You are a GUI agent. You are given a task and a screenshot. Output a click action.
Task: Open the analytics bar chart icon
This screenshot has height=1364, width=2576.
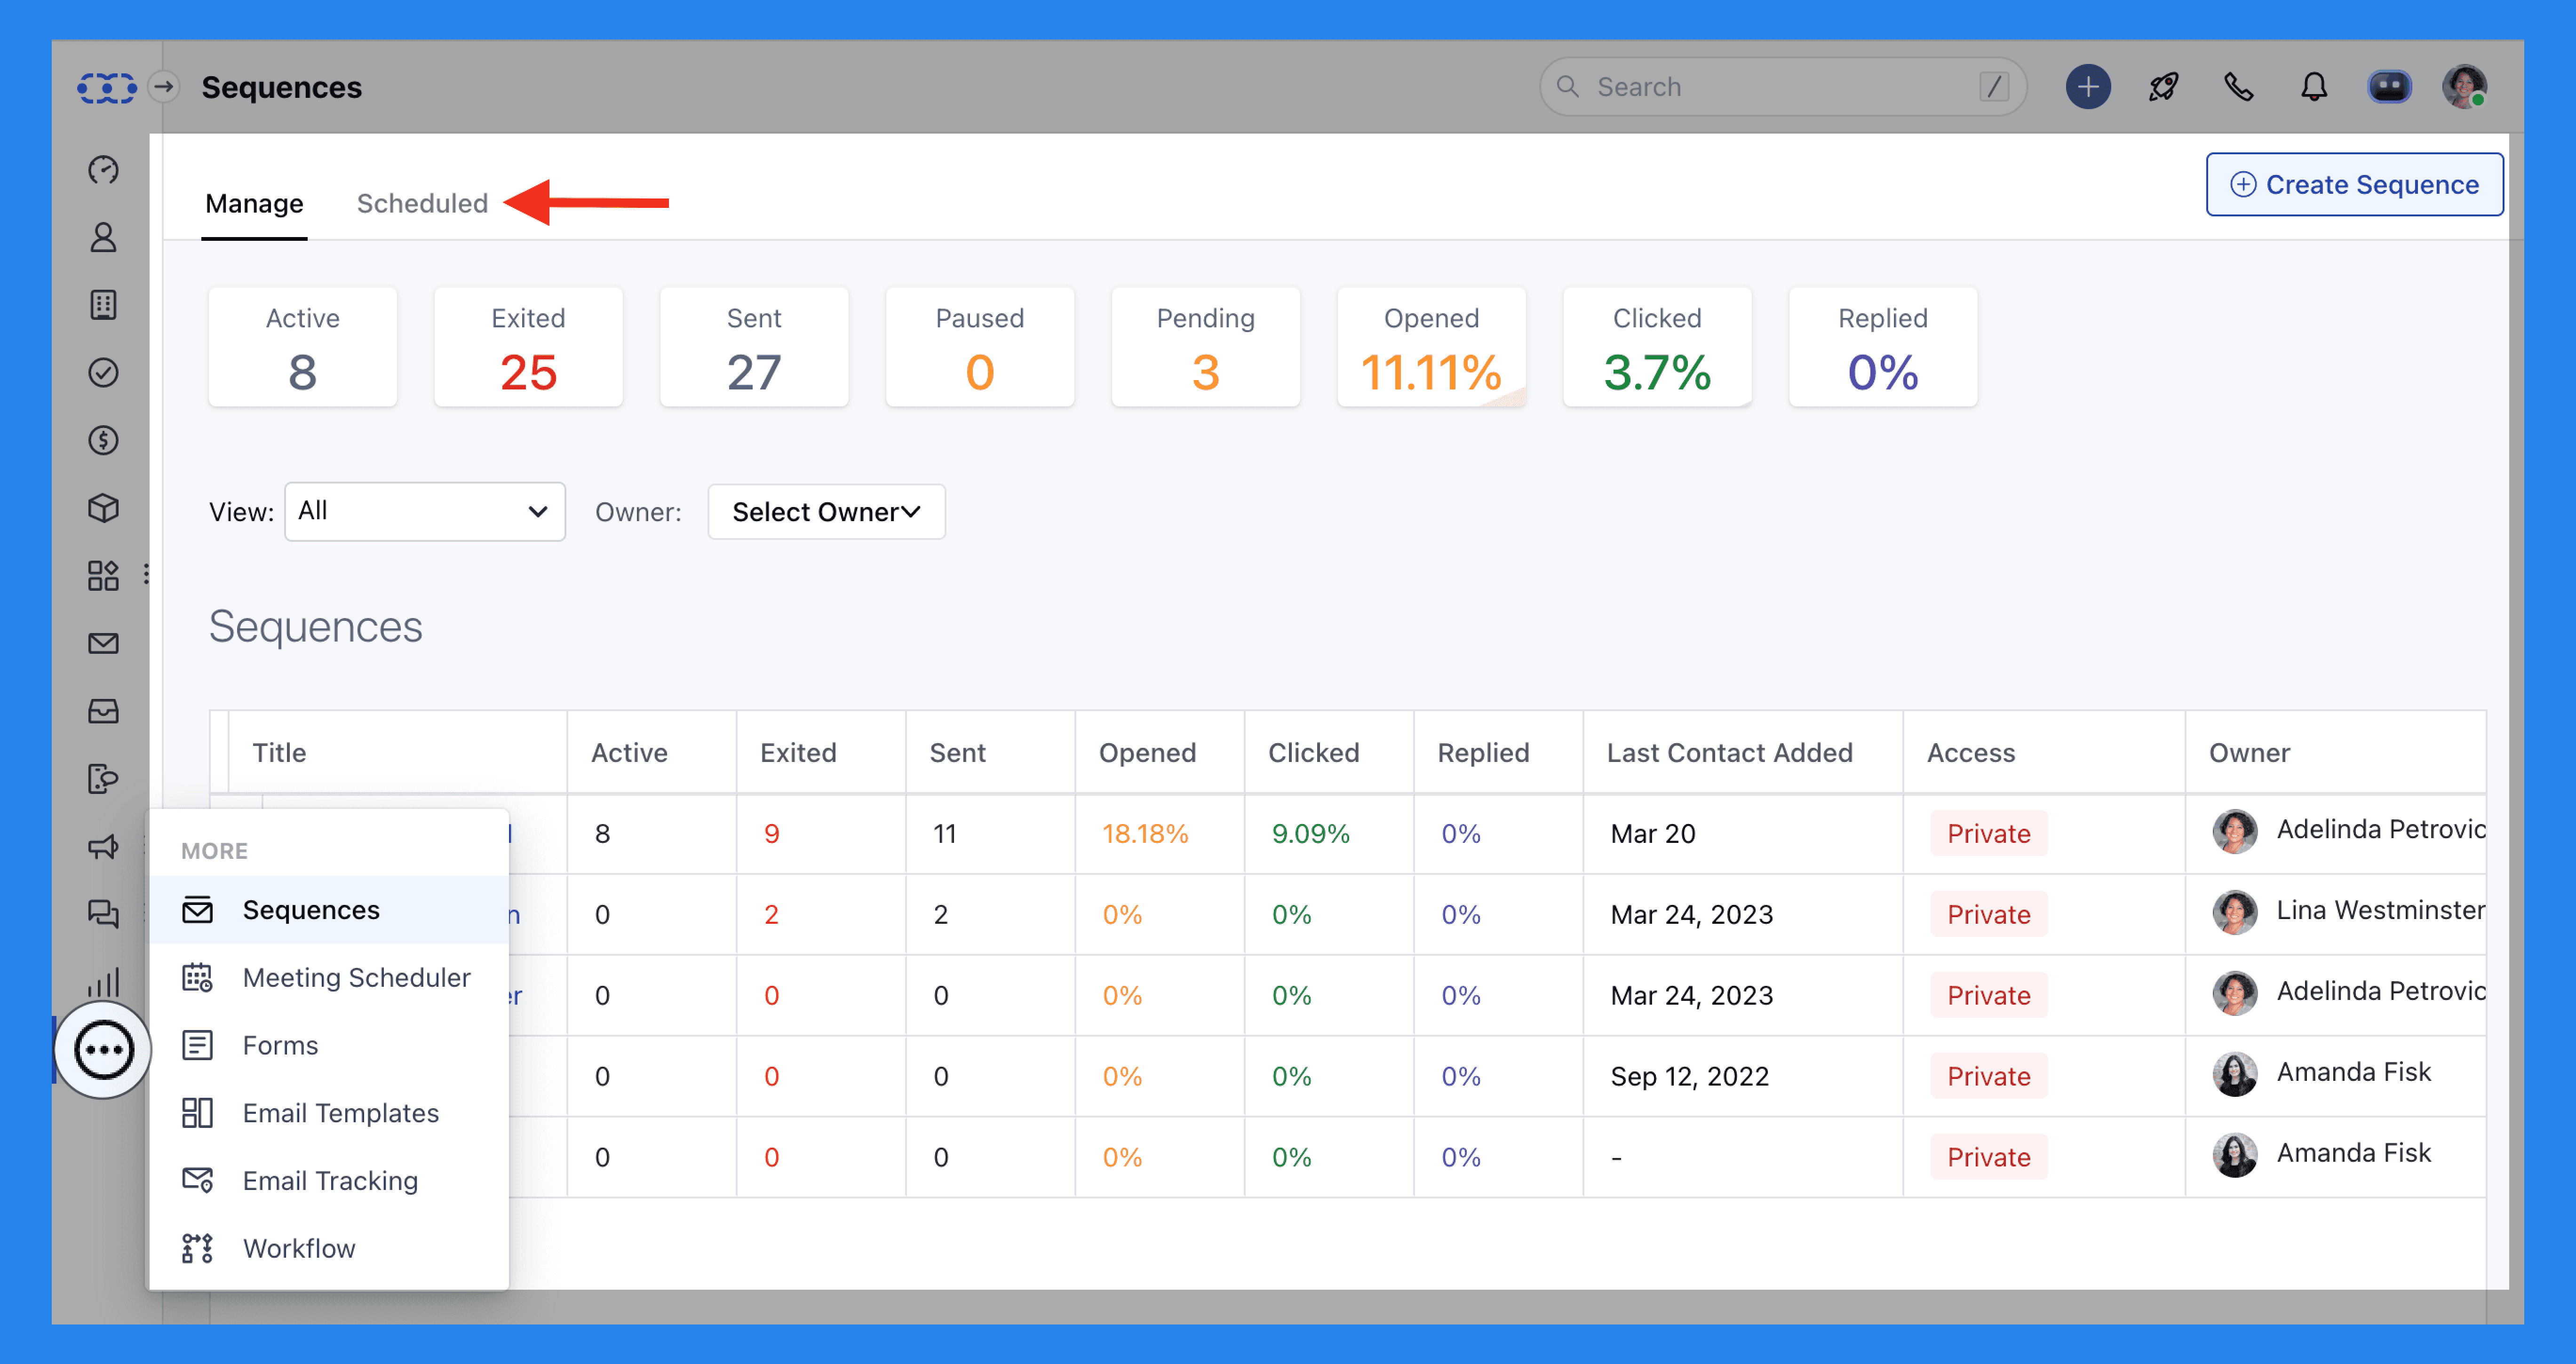point(103,981)
